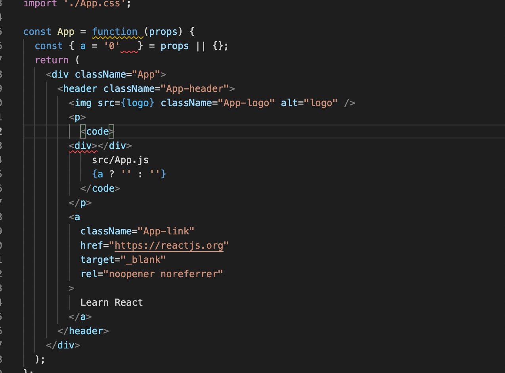The height and width of the screenshot is (373, 505).
Task: Click the {a ? '' : ''} ternary expression
Action: [x=129, y=174]
